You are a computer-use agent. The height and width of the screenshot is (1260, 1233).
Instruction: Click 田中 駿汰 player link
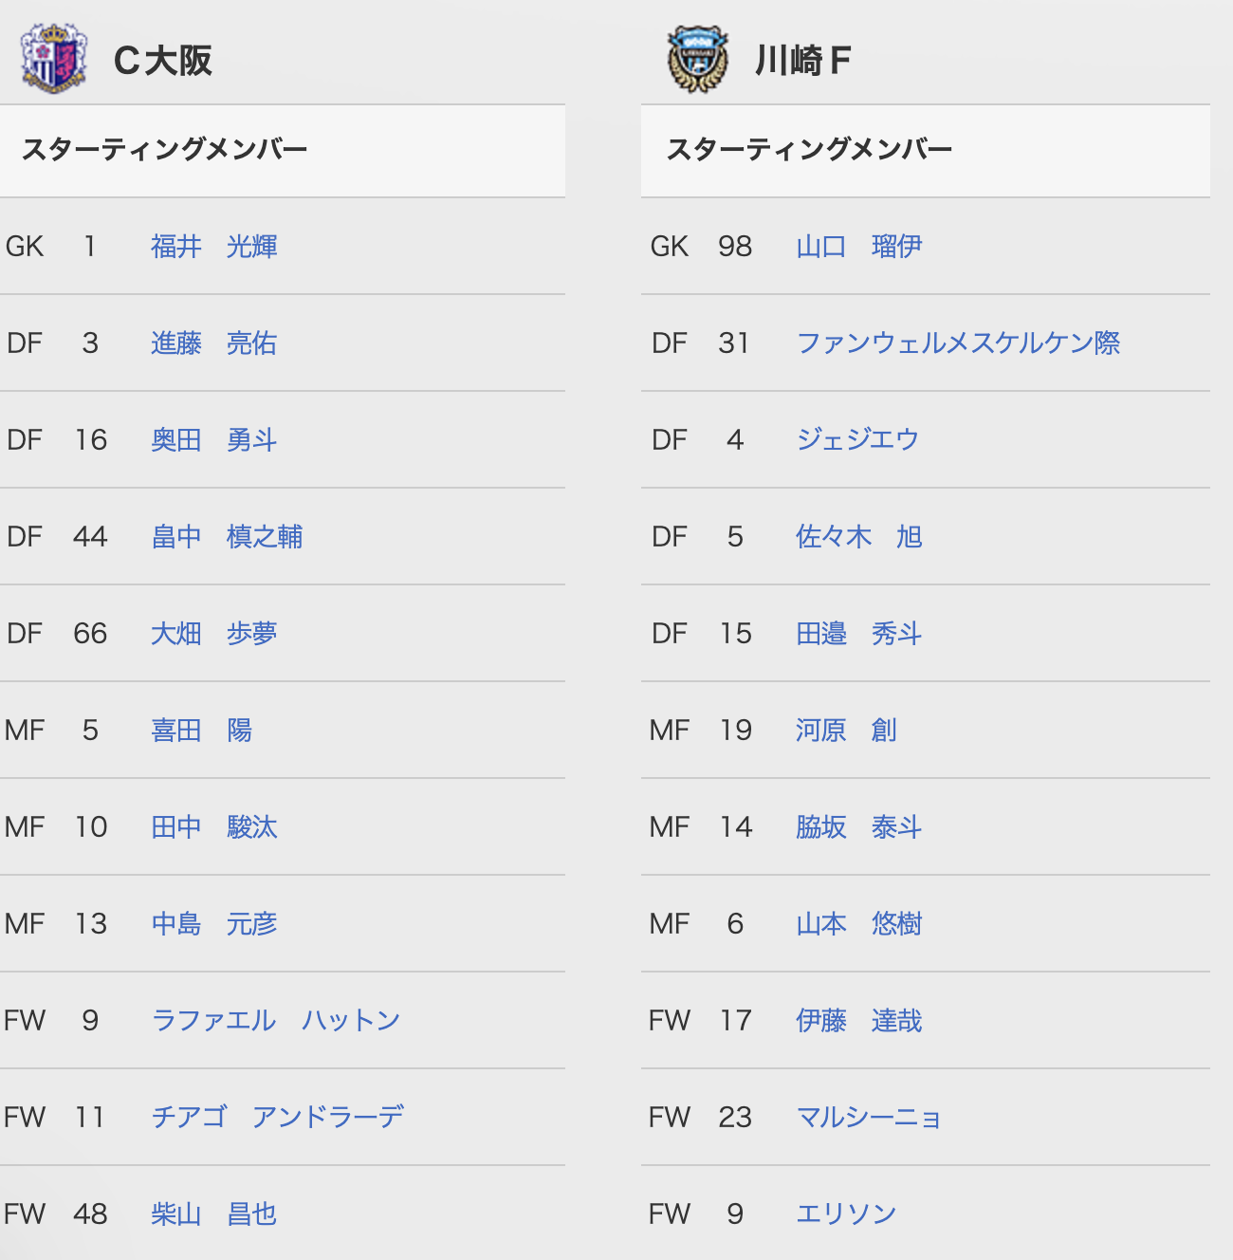pyautogui.click(x=214, y=827)
